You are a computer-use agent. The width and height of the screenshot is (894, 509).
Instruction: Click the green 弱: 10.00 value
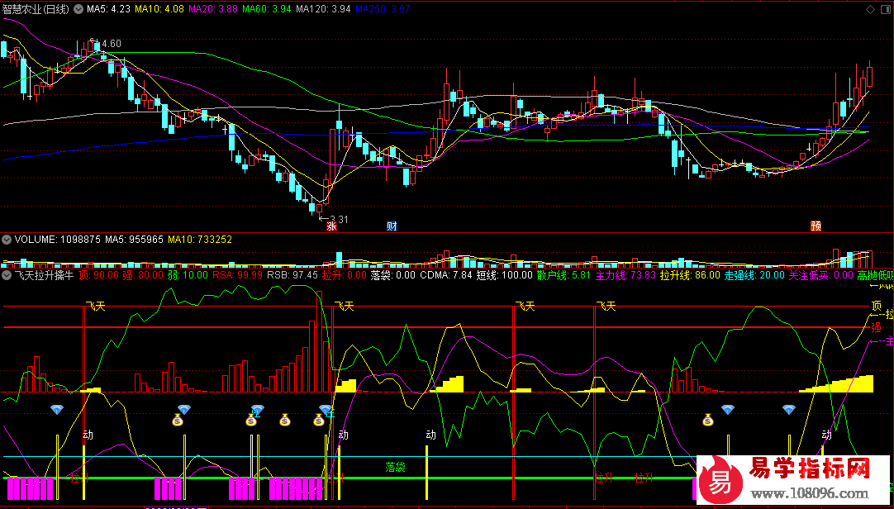[188, 276]
